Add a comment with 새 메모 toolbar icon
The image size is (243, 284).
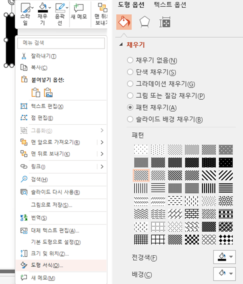pos(79,8)
